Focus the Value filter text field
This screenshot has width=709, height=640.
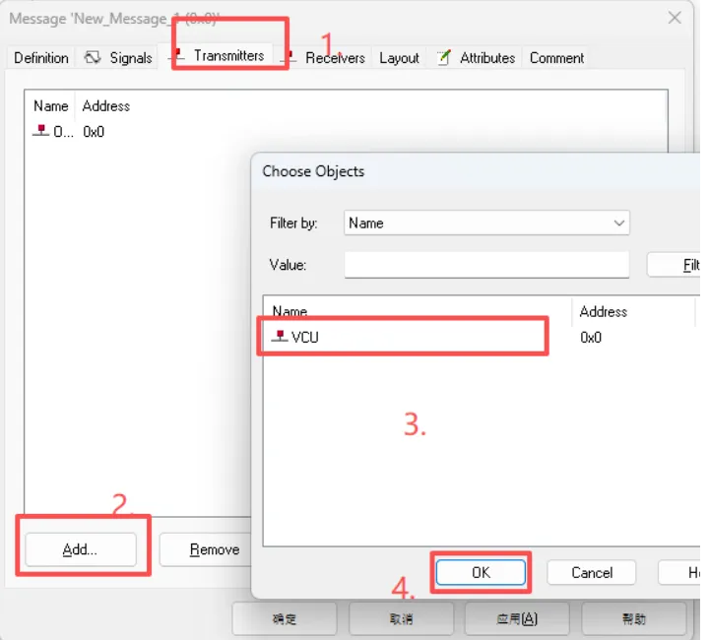point(486,265)
